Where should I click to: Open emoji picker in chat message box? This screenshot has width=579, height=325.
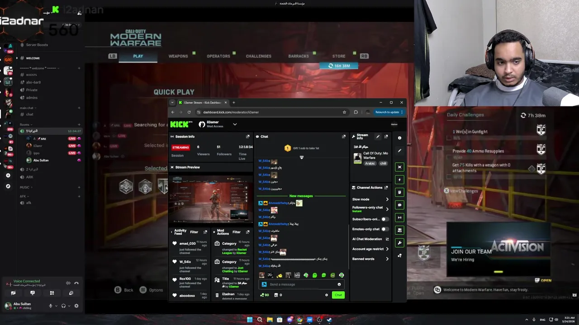tap(339, 284)
